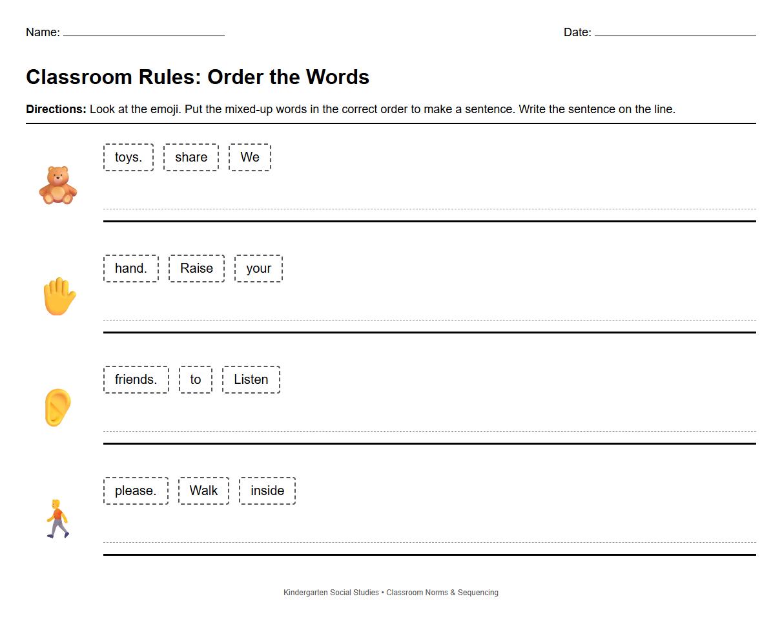Select the word card 'We'
This screenshot has width=782, height=623.
click(x=250, y=156)
